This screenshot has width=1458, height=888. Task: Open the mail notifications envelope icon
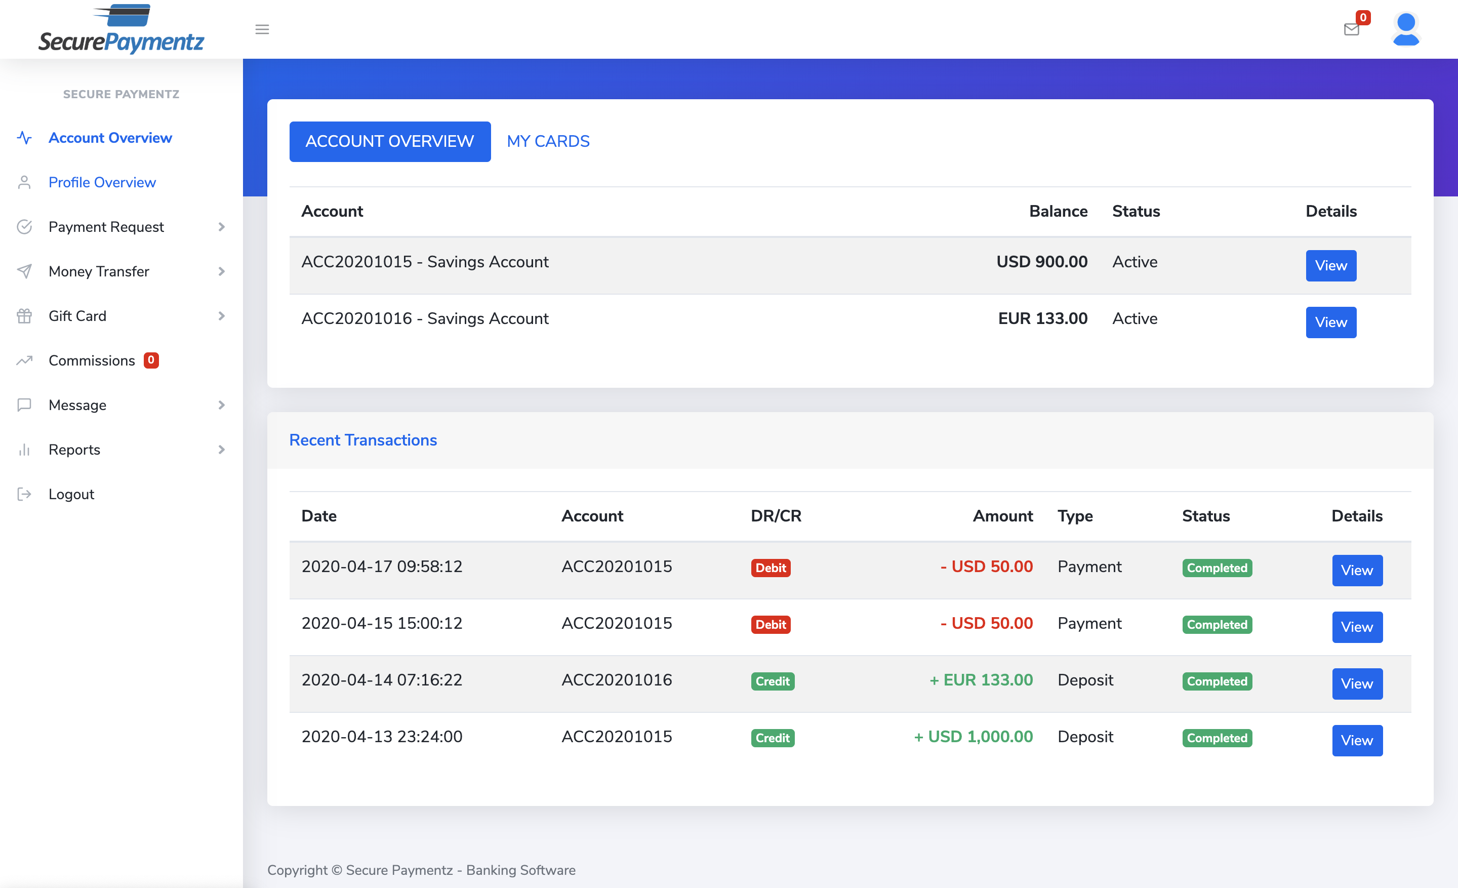click(1352, 29)
